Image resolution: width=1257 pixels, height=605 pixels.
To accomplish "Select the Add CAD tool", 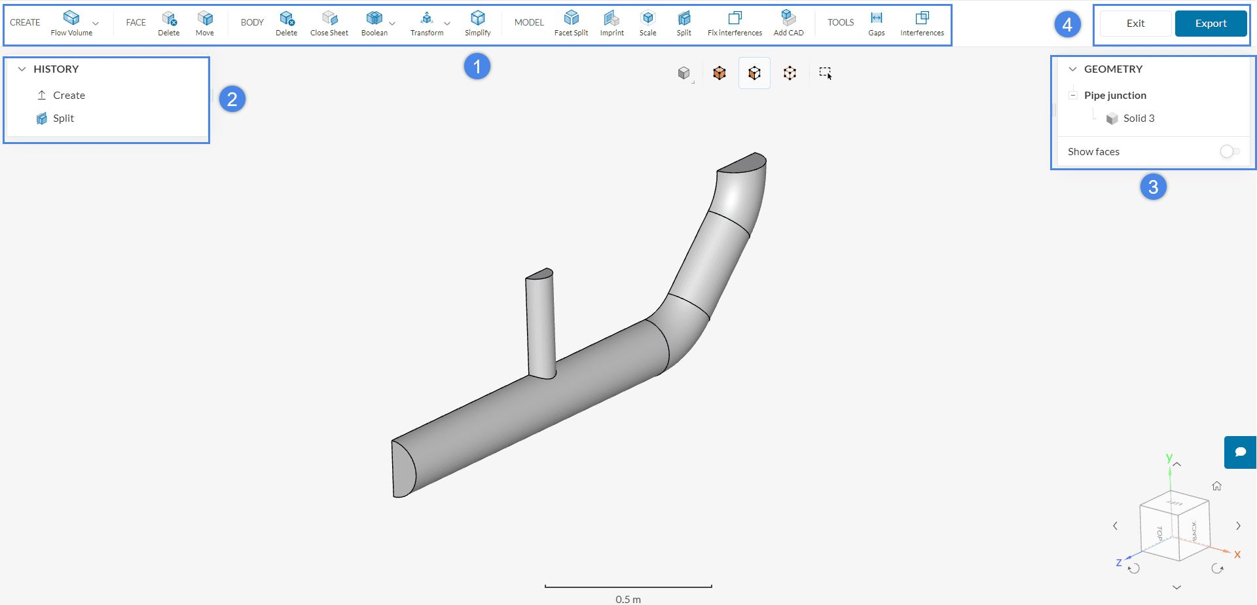I will click(788, 23).
